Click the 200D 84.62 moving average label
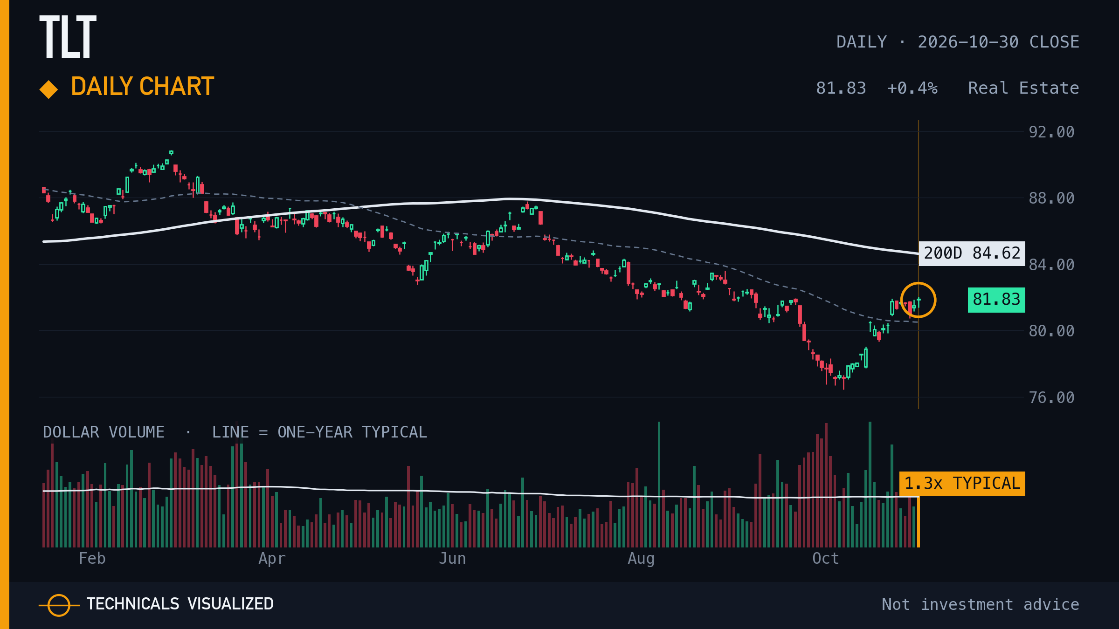 (x=972, y=253)
